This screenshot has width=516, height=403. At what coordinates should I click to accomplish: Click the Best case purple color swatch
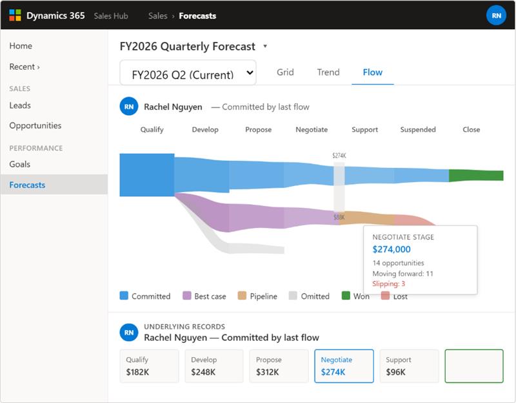pos(186,296)
